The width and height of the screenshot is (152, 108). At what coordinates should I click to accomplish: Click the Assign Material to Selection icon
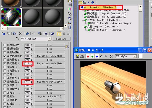[x=14, y=34]
